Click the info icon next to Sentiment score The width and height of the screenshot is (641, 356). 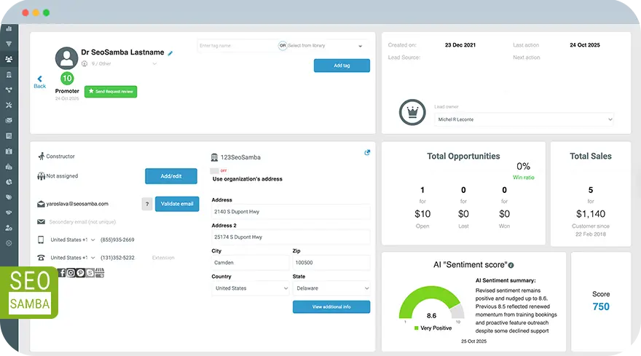coord(511,265)
